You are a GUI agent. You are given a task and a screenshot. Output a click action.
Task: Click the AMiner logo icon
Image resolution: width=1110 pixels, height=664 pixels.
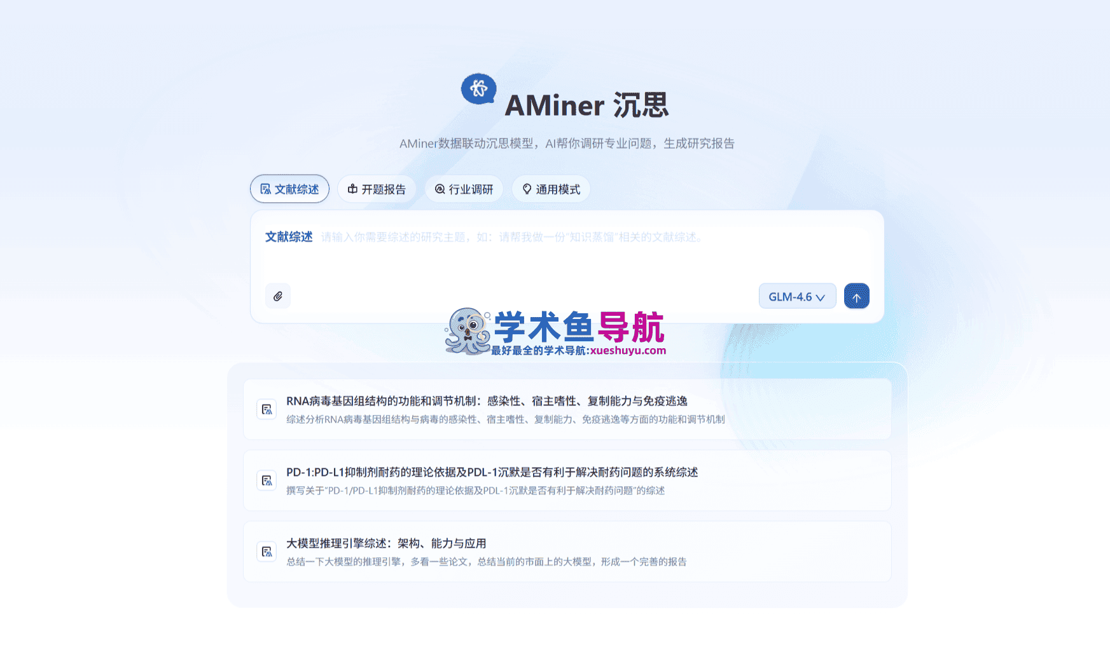pyautogui.click(x=478, y=89)
